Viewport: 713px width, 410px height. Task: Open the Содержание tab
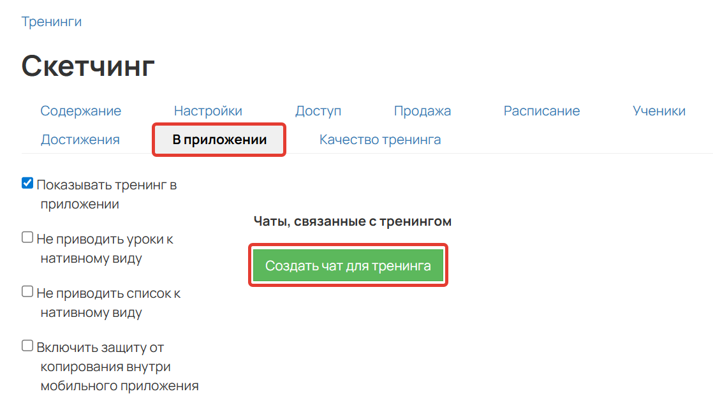(x=81, y=110)
